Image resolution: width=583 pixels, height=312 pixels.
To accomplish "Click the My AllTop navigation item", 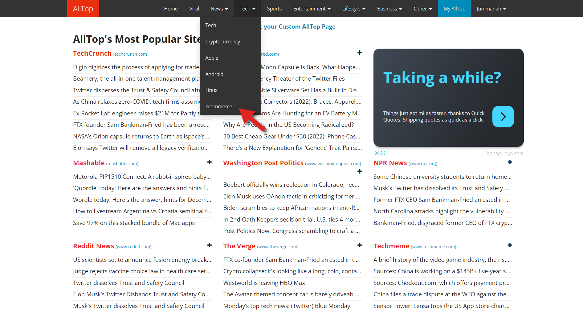I will pos(454,8).
